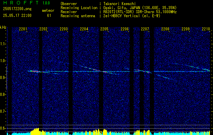Viewport: 213px width, 135px height.
Task: Click the Receiving Location label
Action: pos(79,8)
